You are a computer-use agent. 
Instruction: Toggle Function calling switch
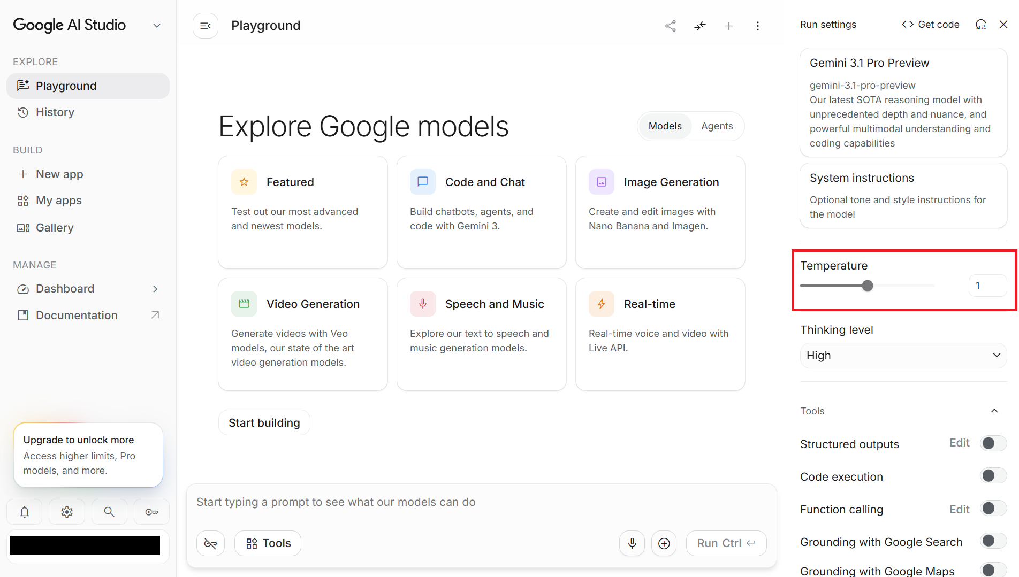993,509
